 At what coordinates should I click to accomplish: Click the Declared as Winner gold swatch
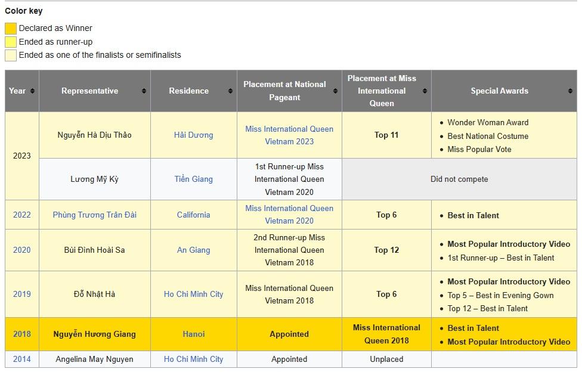tap(10, 28)
